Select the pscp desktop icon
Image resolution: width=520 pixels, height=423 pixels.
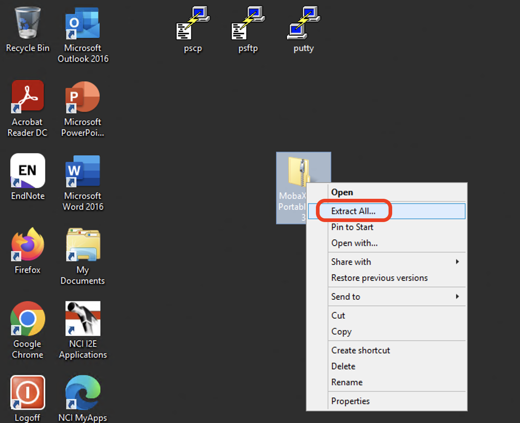pos(192,24)
